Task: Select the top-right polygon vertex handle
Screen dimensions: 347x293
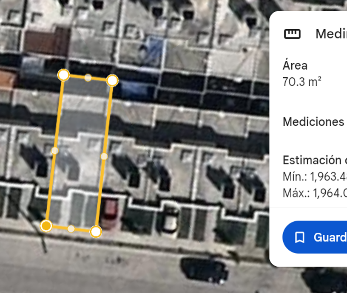Action: [112, 80]
